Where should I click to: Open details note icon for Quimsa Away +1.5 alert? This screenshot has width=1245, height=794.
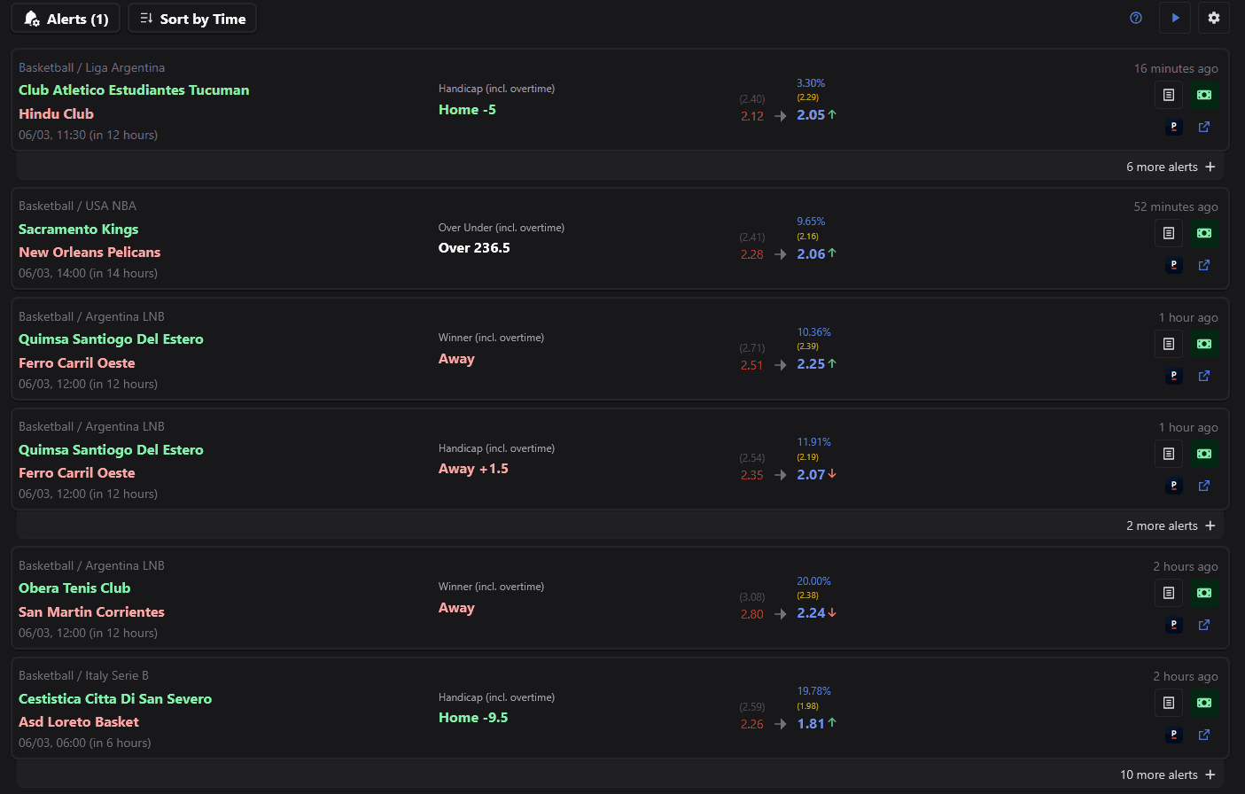(1169, 454)
